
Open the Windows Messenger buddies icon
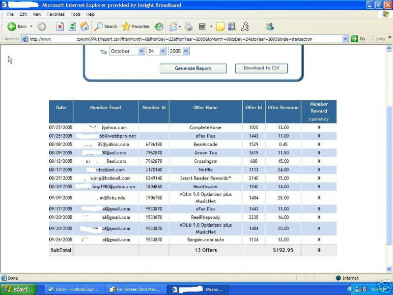269,27
